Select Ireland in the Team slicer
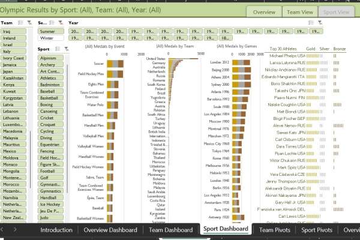 tap(13, 38)
